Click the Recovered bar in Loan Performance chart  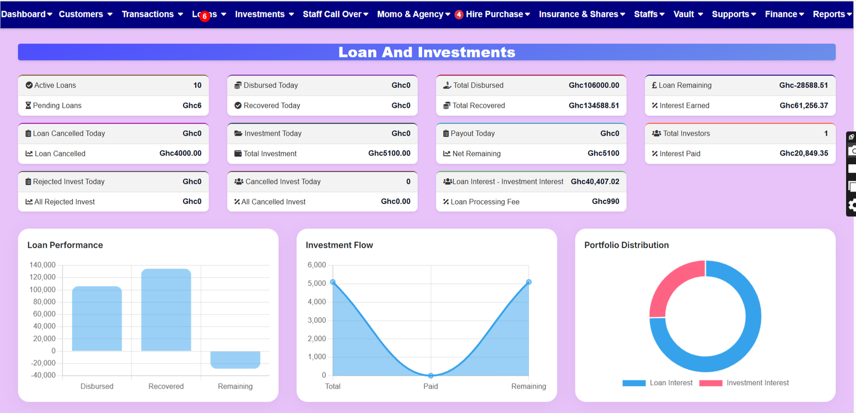coord(166,310)
